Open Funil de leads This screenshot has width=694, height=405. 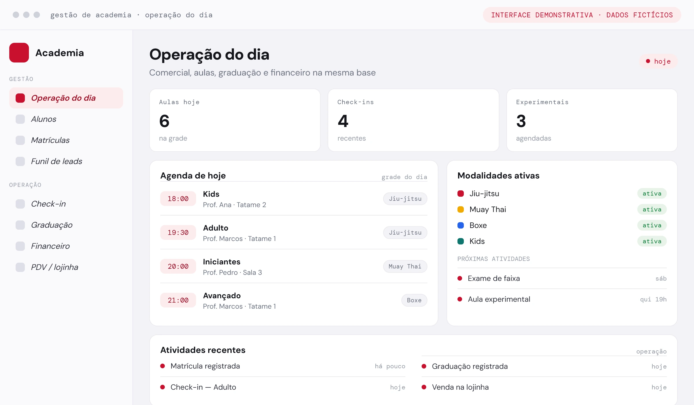[x=66, y=161]
